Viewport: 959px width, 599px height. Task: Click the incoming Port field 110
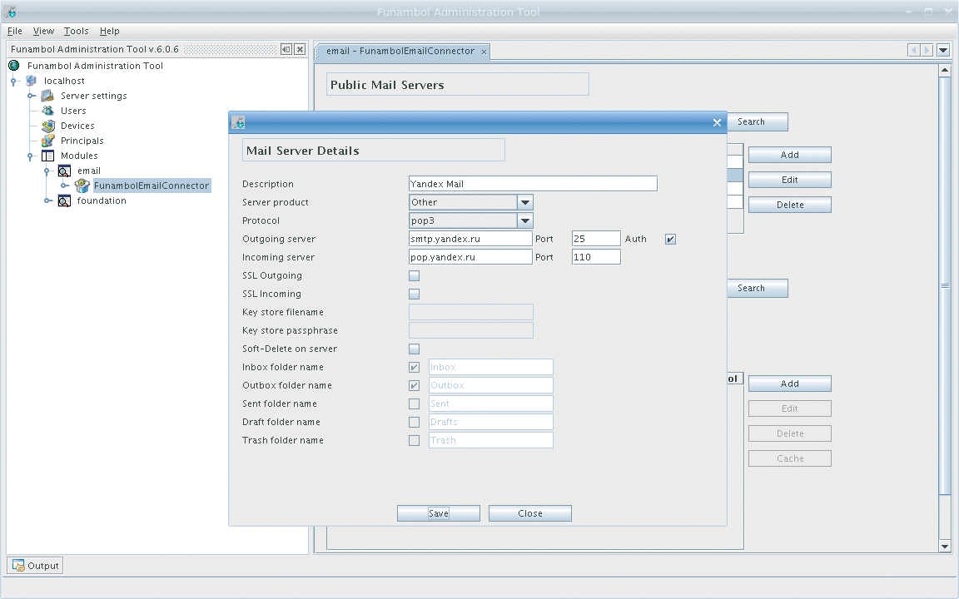tap(596, 257)
